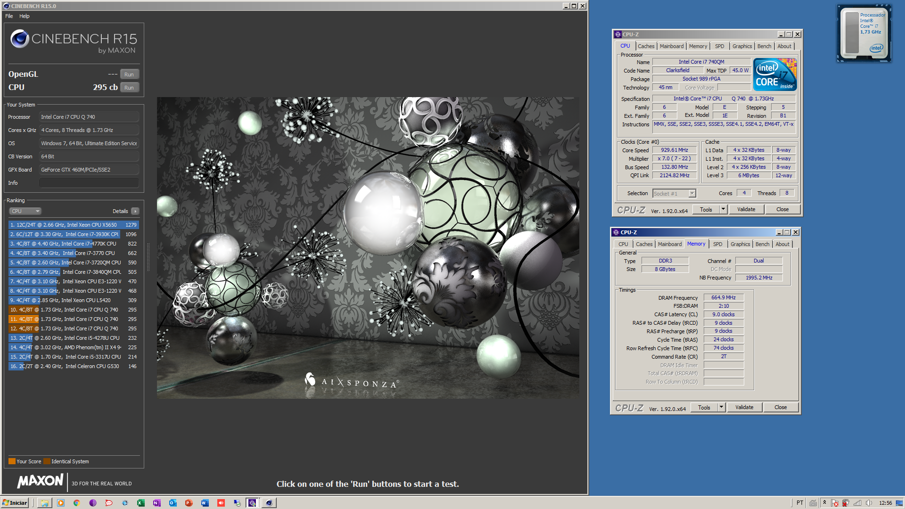Open PowerPoint from the taskbar
This screenshot has height=509, width=905.
(x=189, y=503)
